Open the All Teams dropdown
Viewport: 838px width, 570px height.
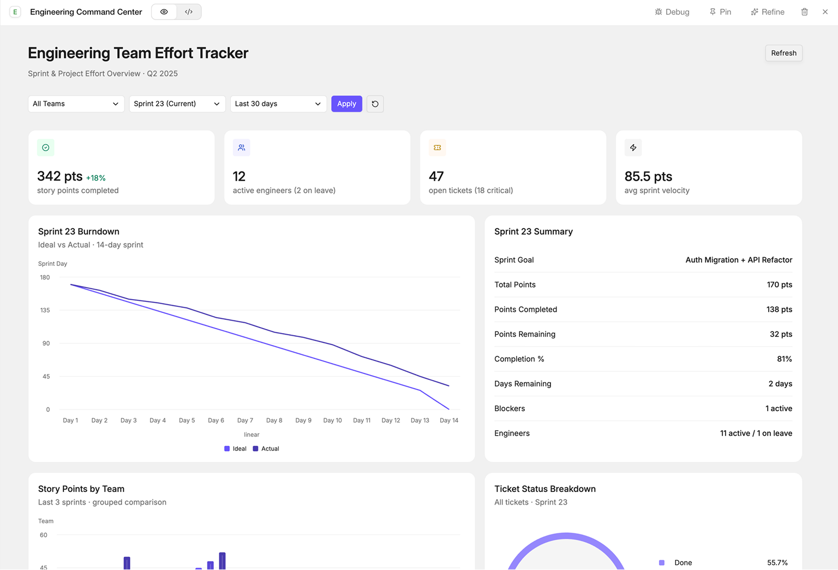click(x=76, y=104)
